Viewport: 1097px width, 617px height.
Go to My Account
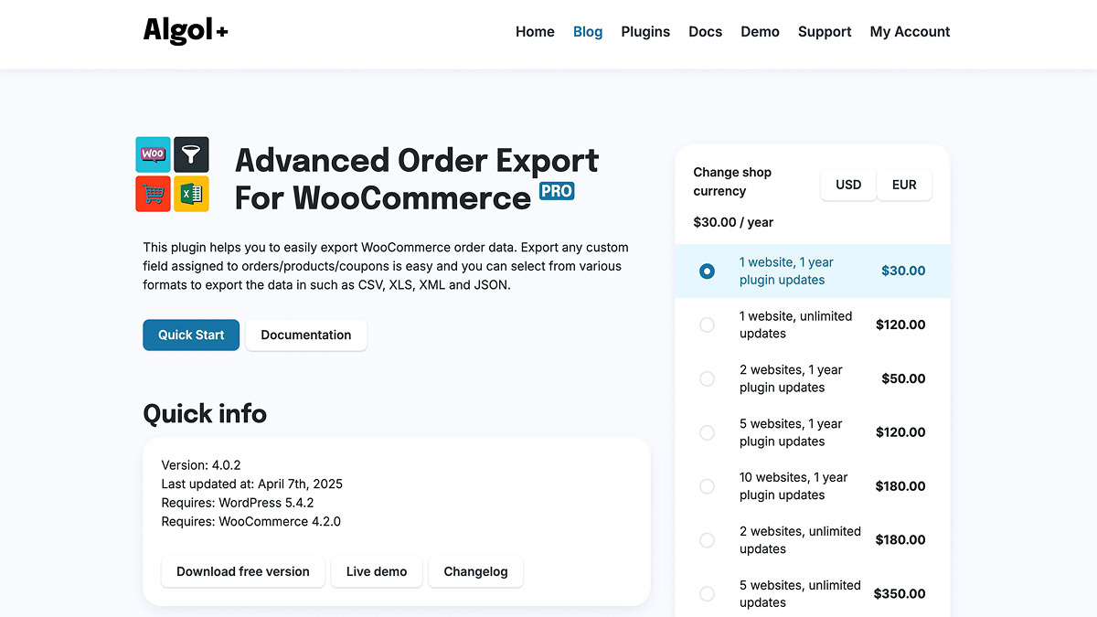(910, 31)
